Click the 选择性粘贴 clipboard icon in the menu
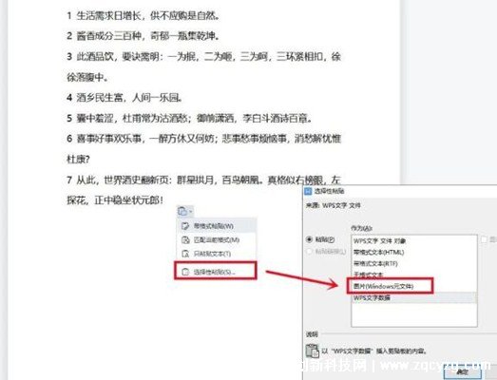The width and height of the screenshot is (497, 380). [185, 272]
